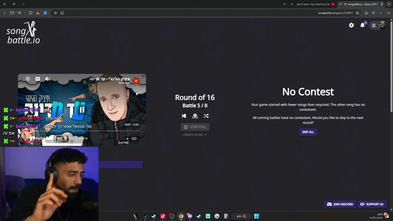The width and height of the screenshot is (393, 221).
Task: Open Discord from the taskbar
Action: [190, 216]
